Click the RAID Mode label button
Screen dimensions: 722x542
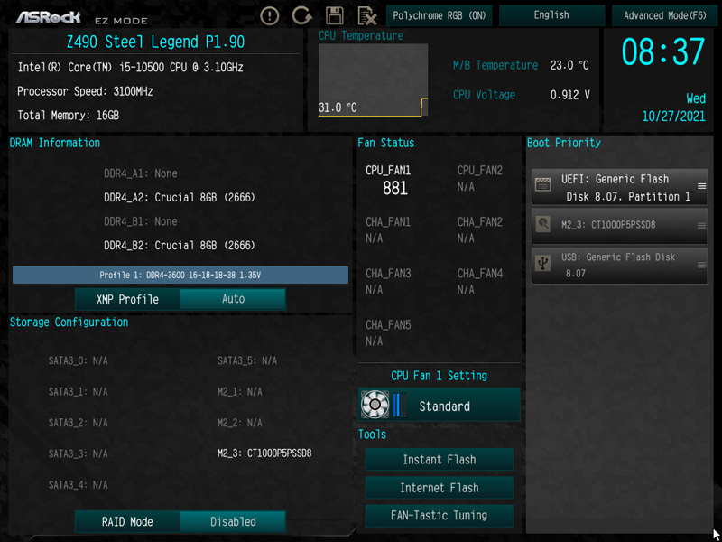(127, 522)
